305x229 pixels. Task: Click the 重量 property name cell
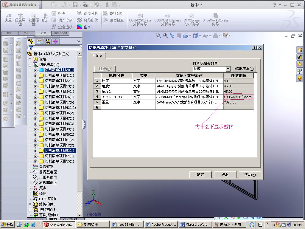[x=116, y=102]
